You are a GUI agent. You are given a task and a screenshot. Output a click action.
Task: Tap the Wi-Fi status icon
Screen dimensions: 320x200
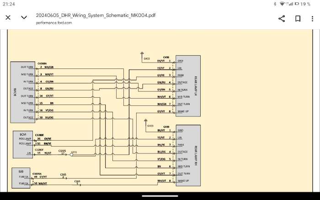(x=282, y=4)
